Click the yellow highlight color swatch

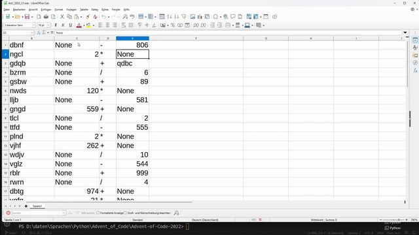point(88,25)
